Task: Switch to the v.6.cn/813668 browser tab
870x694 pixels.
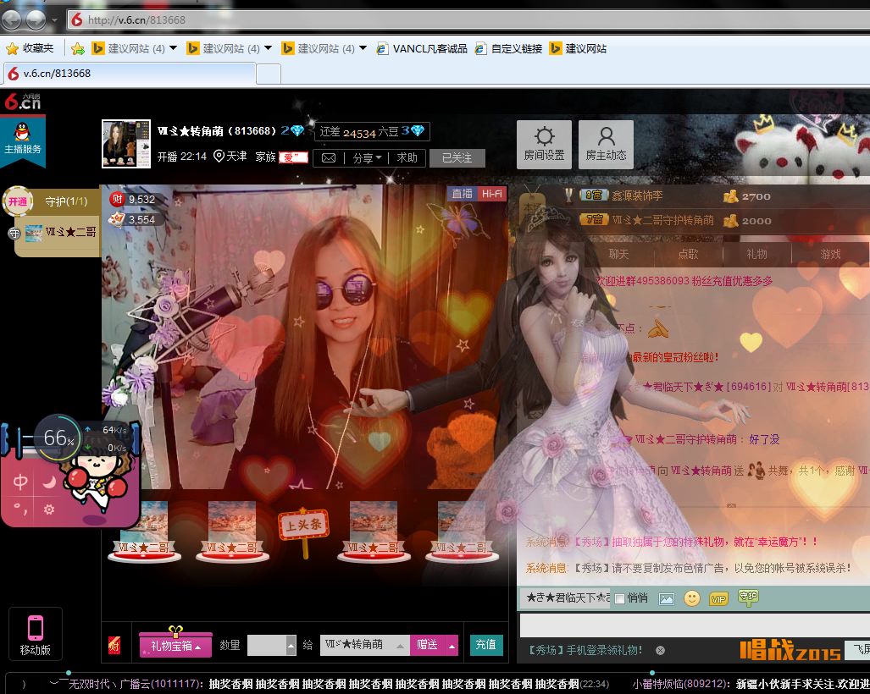Action: point(130,73)
